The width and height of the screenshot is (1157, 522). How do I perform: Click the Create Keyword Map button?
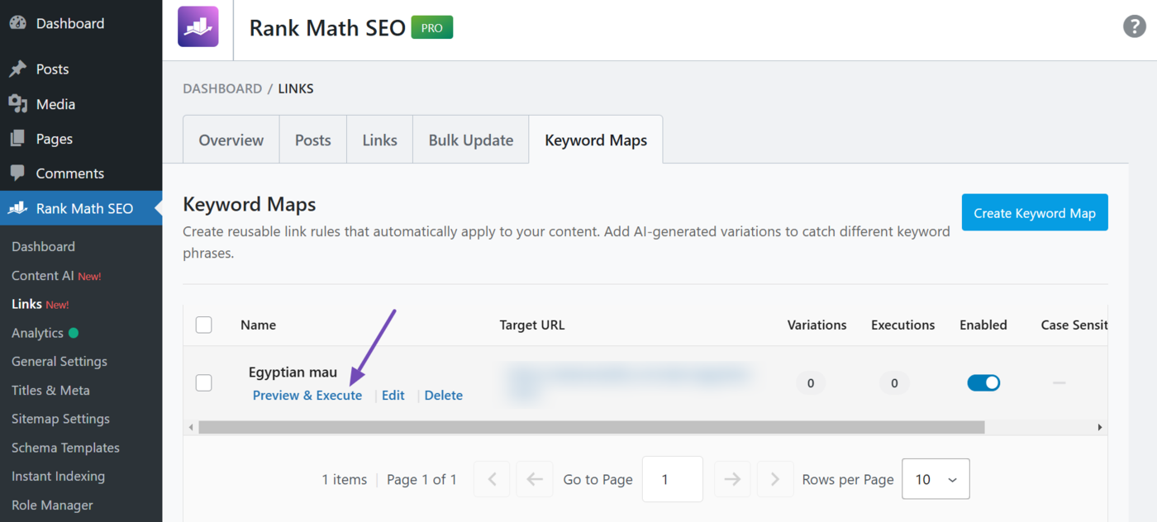click(x=1034, y=212)
